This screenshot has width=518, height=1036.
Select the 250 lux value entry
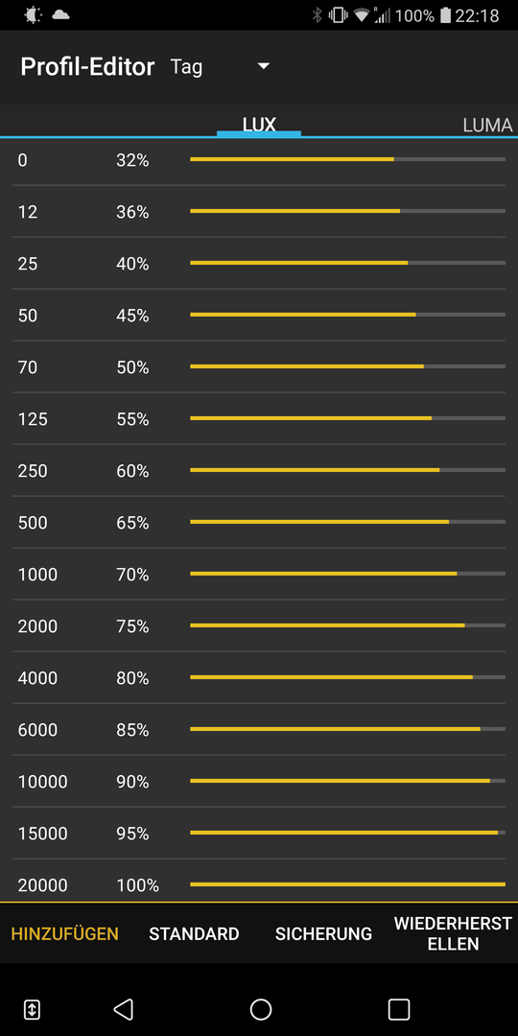(x=33, y=471)
